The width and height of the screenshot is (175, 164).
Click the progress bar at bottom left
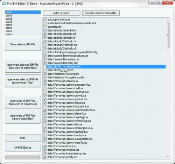[23, 157]
